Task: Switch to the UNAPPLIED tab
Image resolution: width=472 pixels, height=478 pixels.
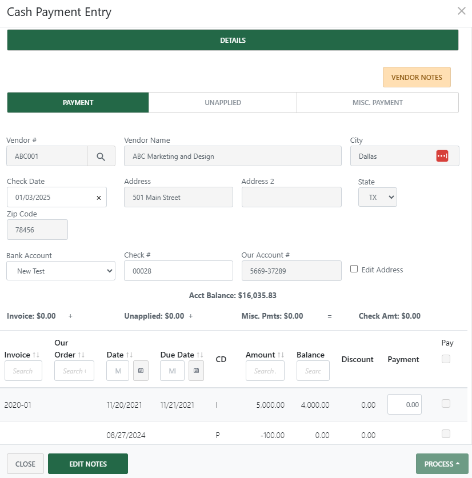Action: click(x=223, y=102)
